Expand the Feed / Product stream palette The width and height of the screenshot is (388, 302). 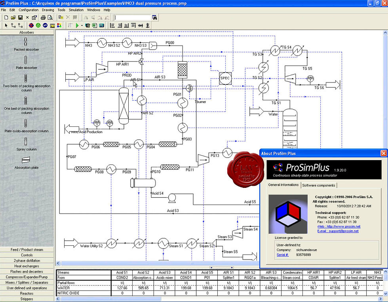coord(27,249)
